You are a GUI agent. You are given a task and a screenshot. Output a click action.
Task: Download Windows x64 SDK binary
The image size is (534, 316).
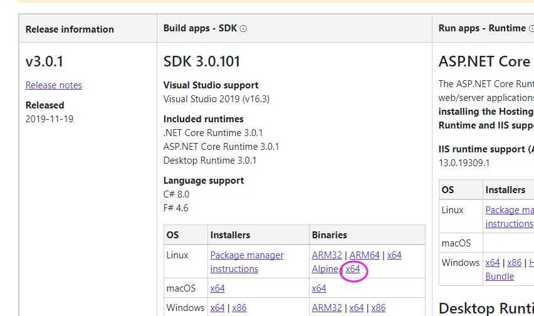[x=357, y=308]
